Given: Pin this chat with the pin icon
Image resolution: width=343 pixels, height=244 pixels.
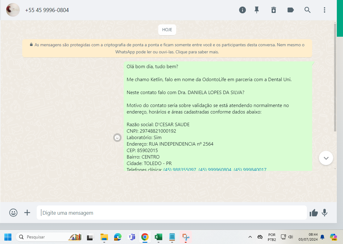Looking at the screenshot, I should click(x=257, y=10).
